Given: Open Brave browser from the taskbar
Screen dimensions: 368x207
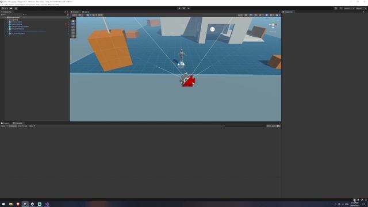Looking at the screenshot, I should point(18,204).
